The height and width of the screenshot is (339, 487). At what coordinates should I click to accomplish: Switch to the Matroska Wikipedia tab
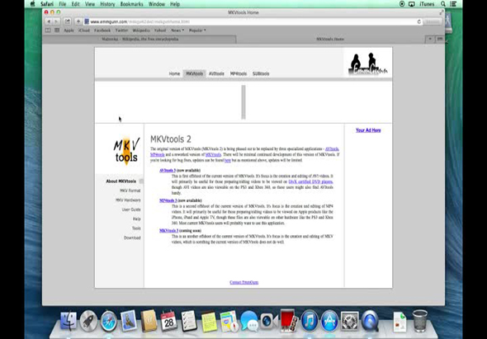139,39
